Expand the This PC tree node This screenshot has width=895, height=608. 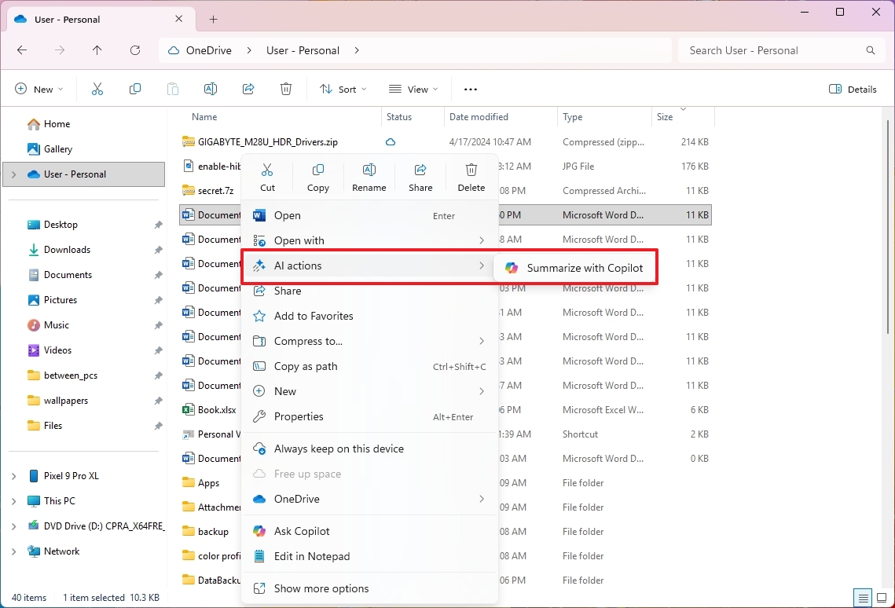coord(14,501)
